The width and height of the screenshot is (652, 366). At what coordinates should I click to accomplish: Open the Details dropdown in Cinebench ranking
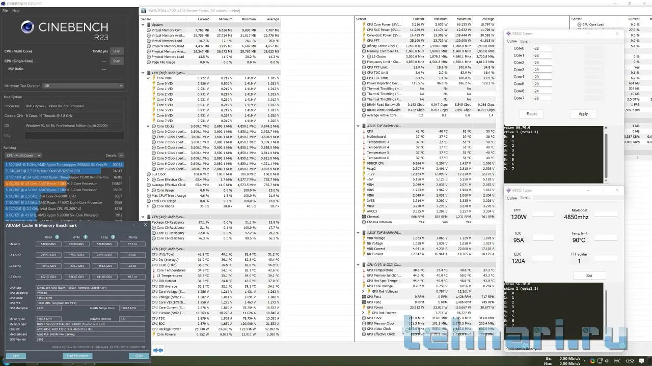(121, 156)
